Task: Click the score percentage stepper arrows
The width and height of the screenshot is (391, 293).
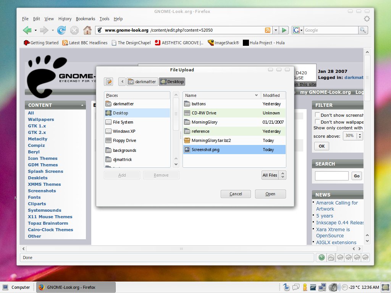Action: click(360, 136)
